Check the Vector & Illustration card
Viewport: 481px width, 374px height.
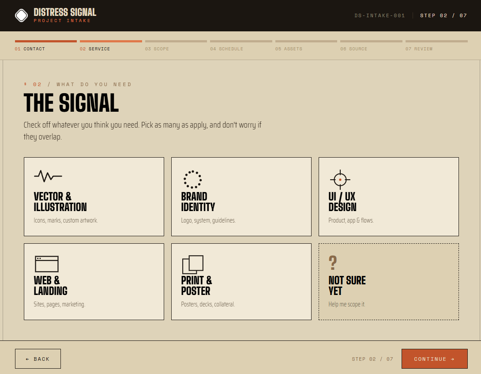click(94, 196)
